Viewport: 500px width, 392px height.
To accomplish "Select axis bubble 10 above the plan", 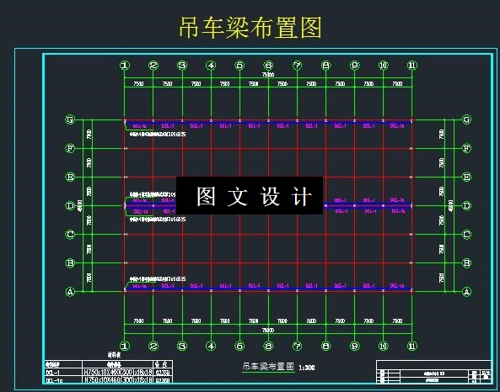I will [x=384, y=66].
